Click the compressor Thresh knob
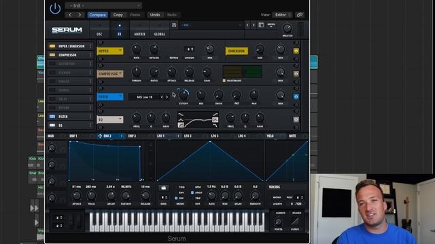Viewport: 435px width, 244px height. (136, 73)
